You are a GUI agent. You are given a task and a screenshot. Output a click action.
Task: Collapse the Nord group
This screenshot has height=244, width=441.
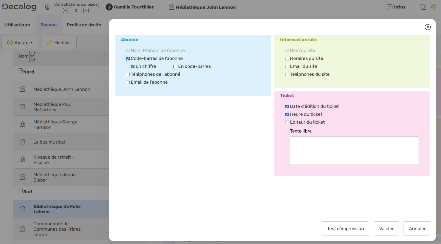(x=21, y=70)
